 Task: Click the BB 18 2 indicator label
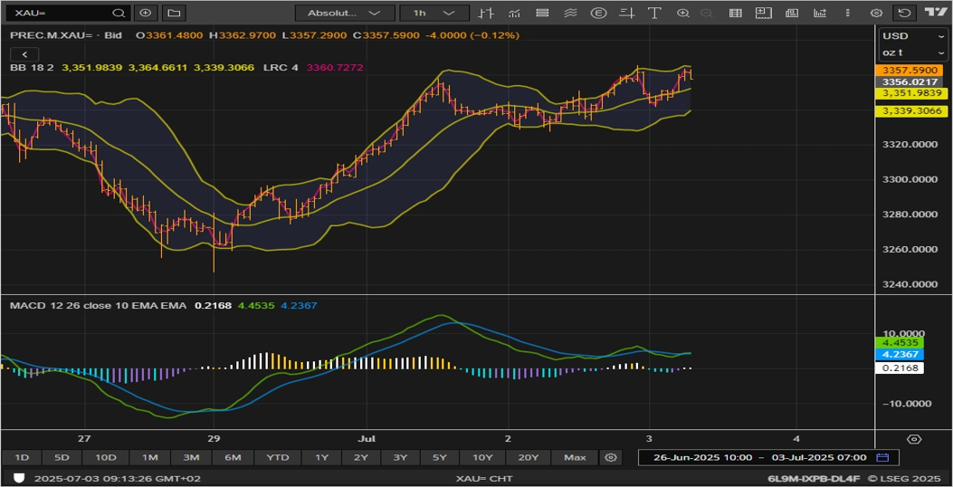(32, 68)
